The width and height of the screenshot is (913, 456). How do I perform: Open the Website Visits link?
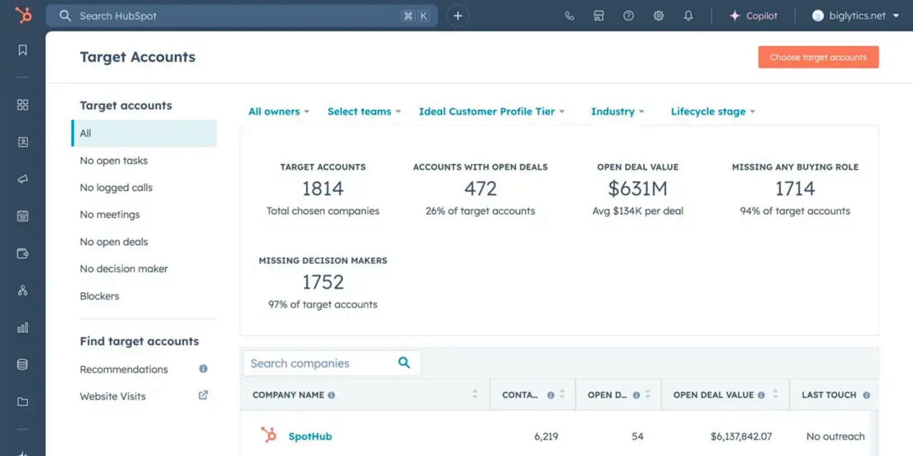[x=112, y=396]
